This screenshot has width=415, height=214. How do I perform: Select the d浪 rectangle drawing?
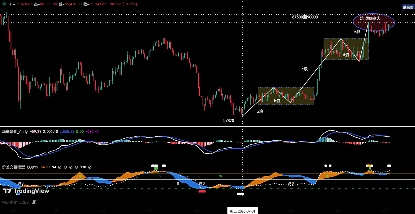346,49
